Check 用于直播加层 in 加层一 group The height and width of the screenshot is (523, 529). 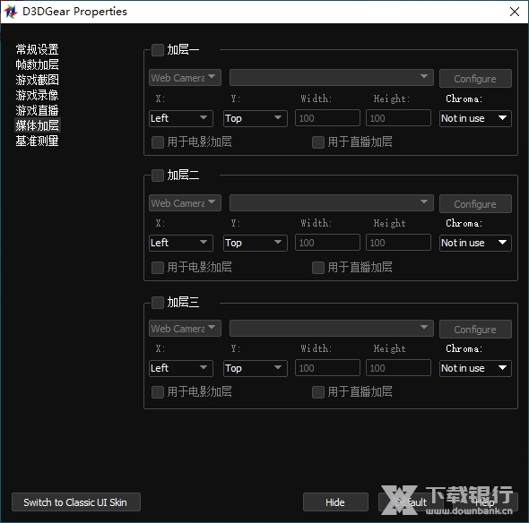(318, 142)
